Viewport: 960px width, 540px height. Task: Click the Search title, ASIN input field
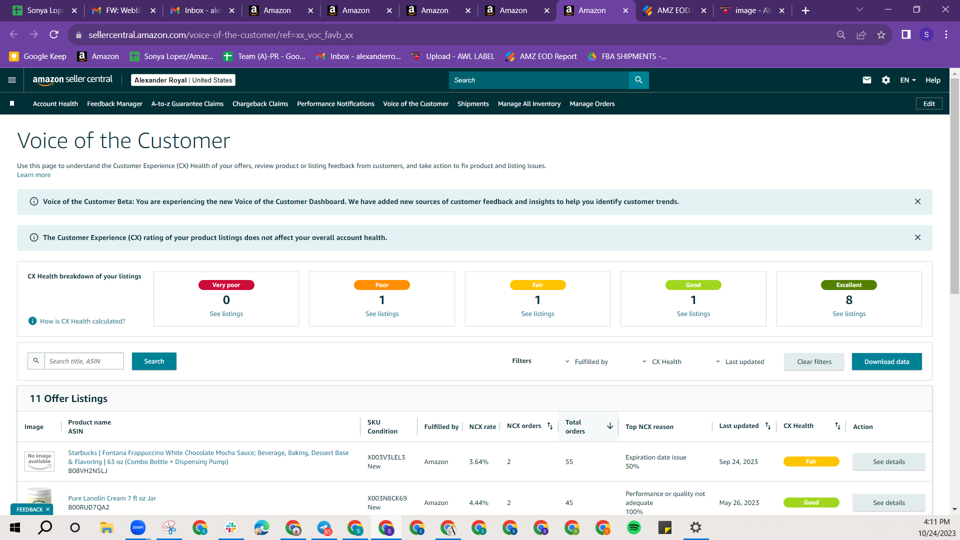84,361
